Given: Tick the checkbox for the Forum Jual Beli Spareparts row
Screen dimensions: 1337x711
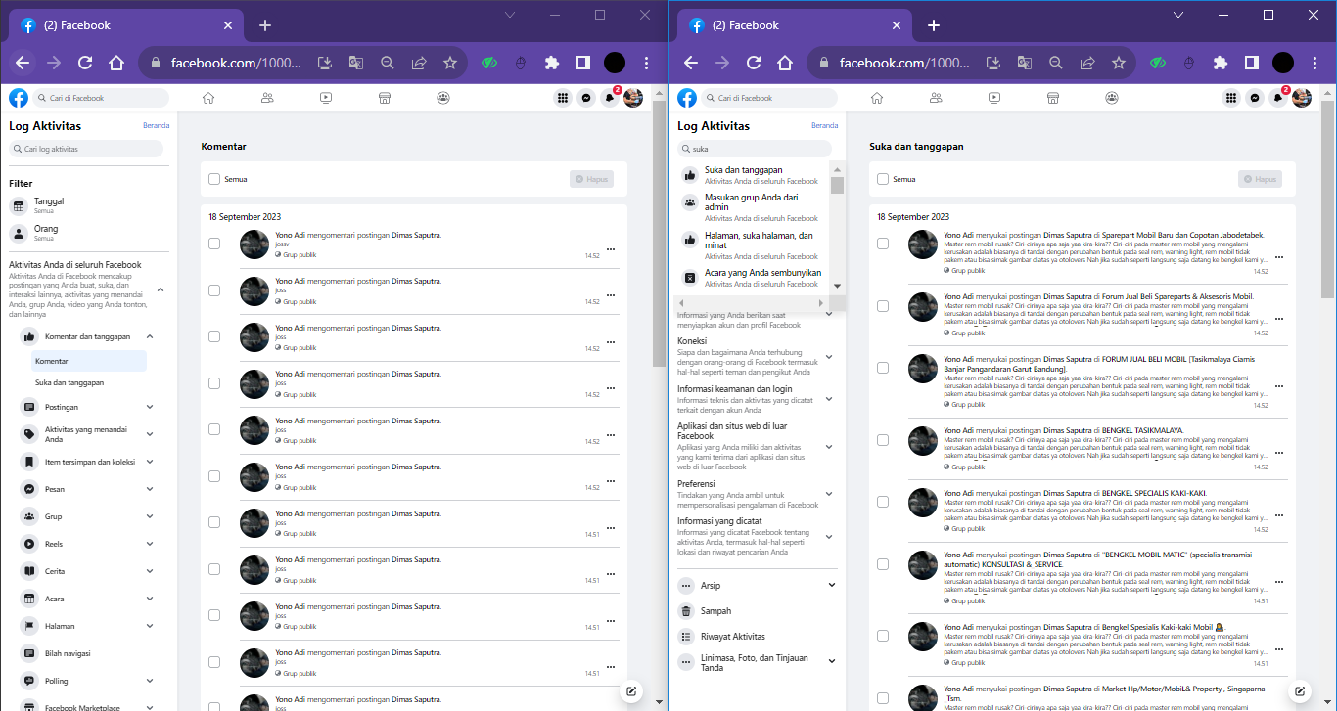Looking at the screenshot, I should [883, 306].
